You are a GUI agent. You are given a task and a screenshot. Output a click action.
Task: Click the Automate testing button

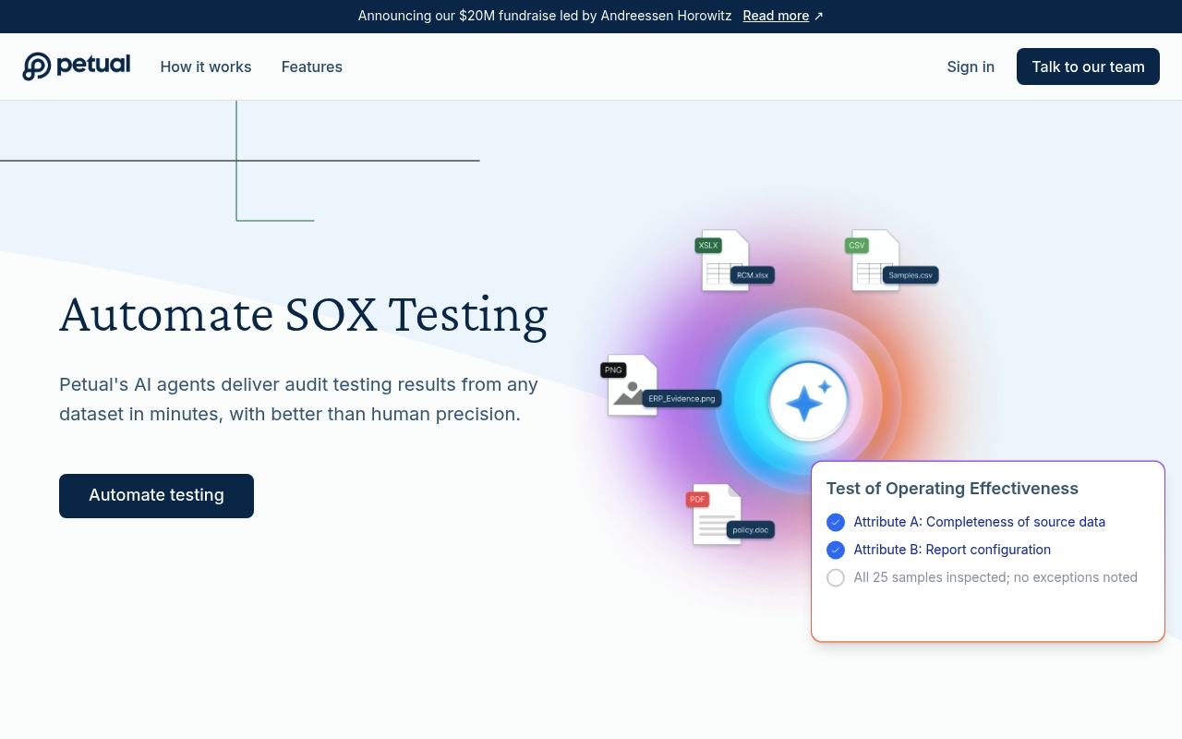click(156, 496)
